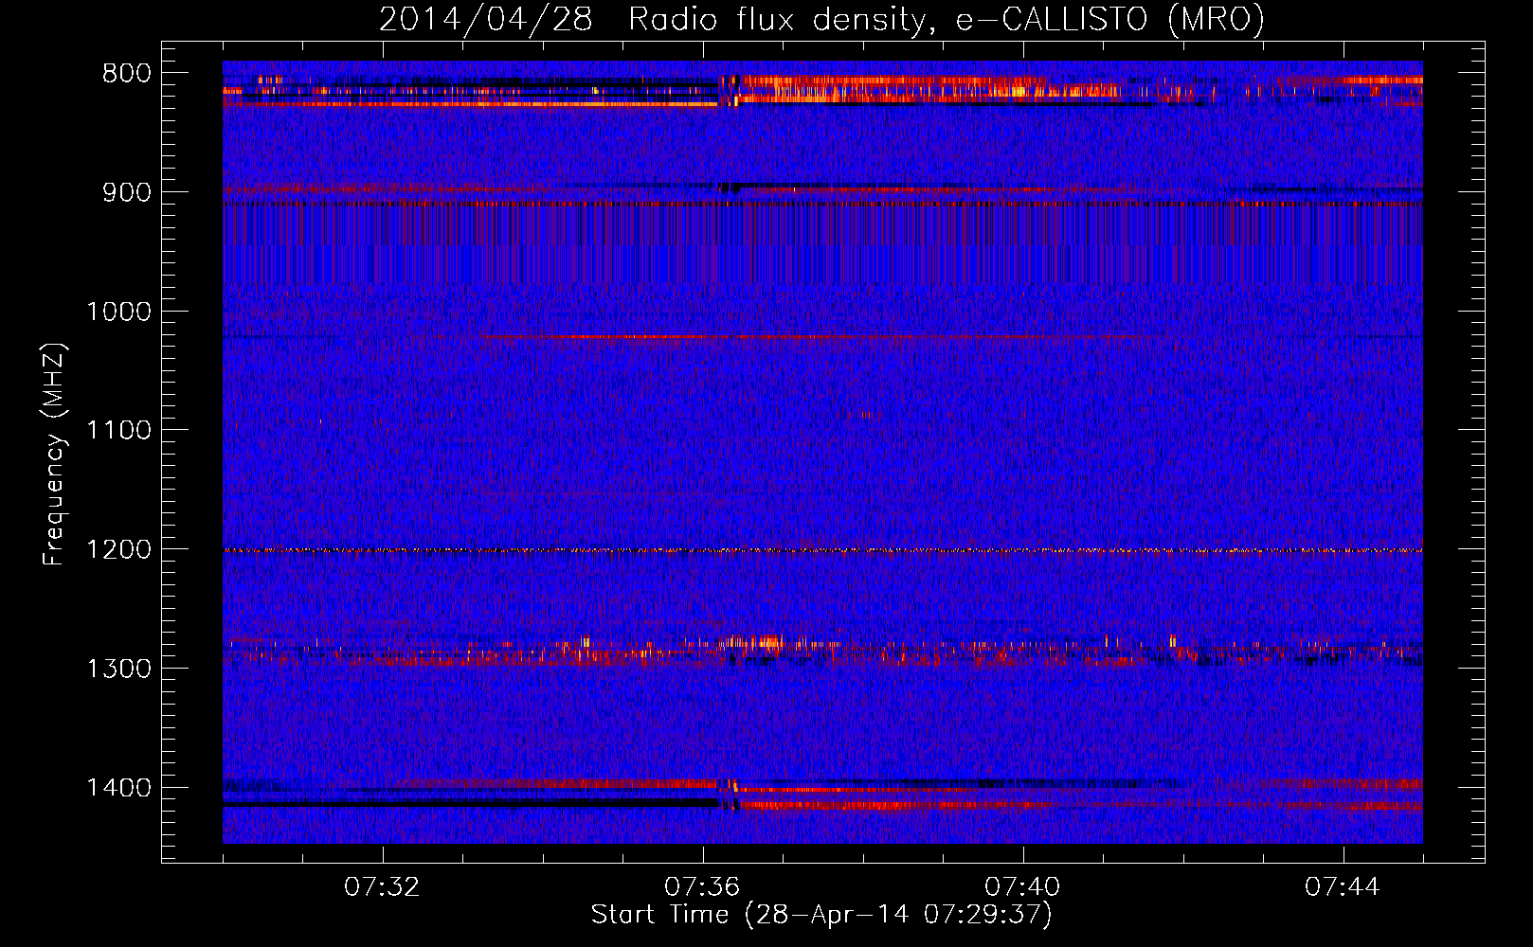Click the 1300 frequency axis label
The height and width of the screenshot is (947, 1533).
click(x=118, y=669)
